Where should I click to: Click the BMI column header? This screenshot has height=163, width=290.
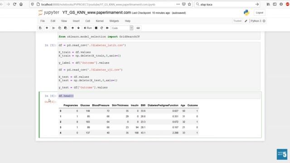pos(143,105)
